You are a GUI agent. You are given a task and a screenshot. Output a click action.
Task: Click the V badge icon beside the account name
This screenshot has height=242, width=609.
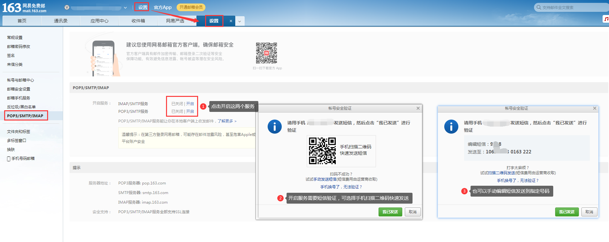pos(67,7)
